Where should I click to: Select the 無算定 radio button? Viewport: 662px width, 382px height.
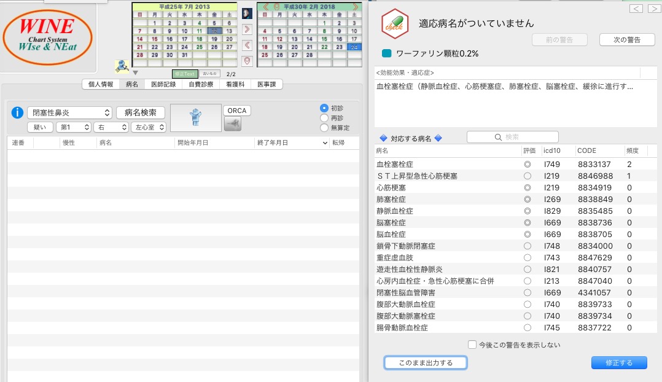click(324, 128)
